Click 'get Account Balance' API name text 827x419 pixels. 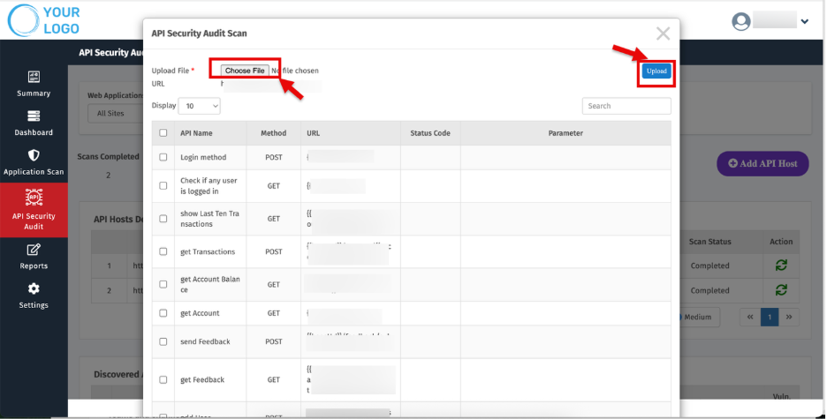coord(210,284)
